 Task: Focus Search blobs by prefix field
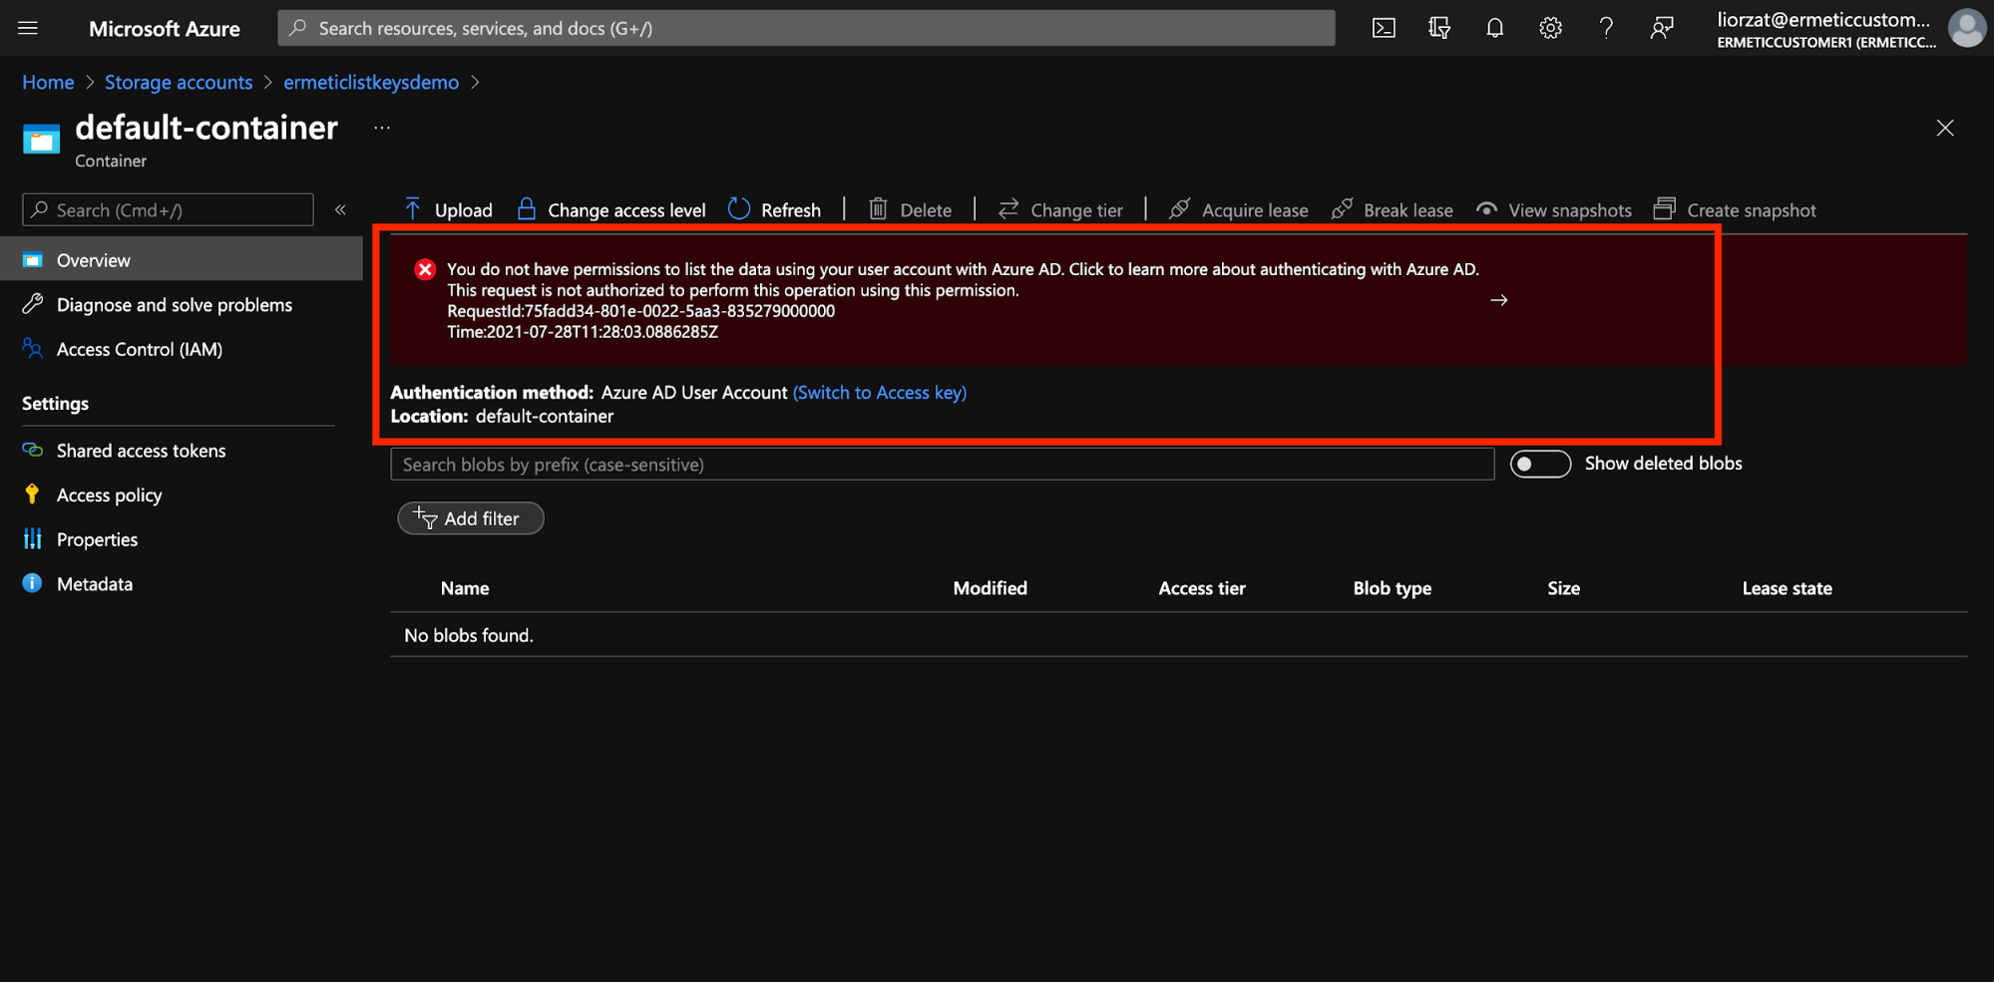coord(942,465)
